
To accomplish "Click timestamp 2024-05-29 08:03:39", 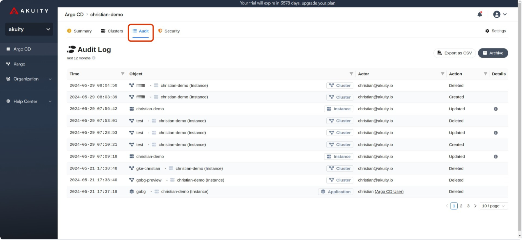I will coord(94,97).
